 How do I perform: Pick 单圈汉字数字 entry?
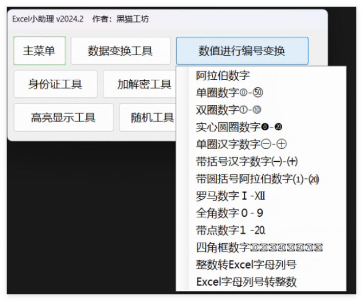click(261, 145)
